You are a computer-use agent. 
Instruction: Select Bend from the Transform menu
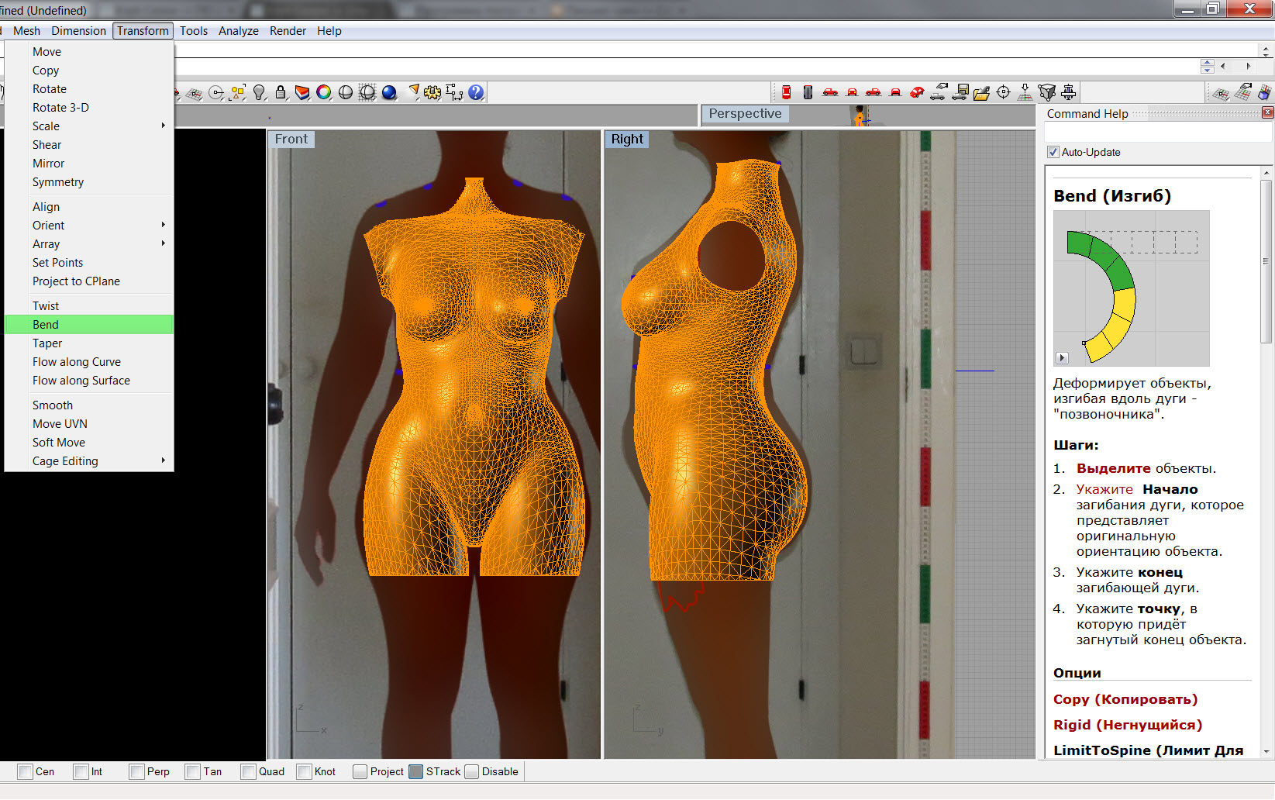[x=46, y=325]
